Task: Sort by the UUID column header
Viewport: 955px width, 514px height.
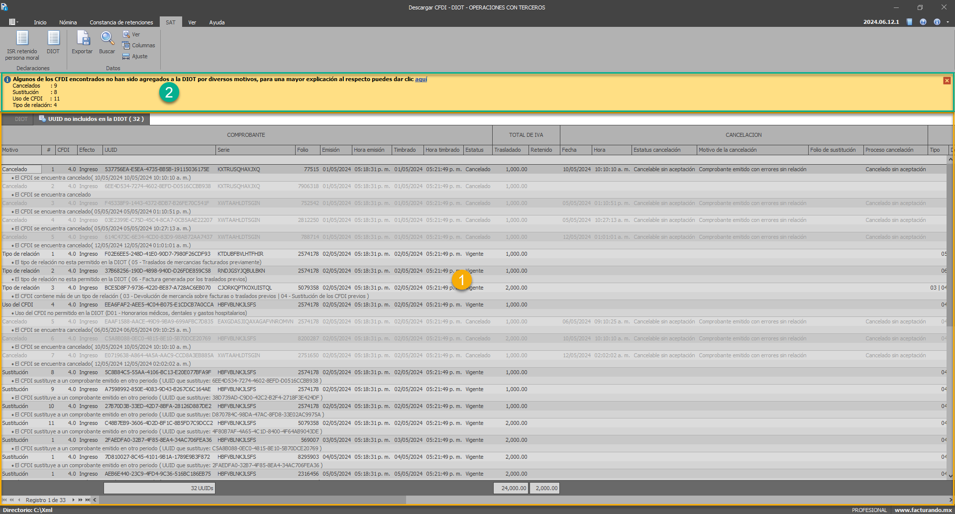Action: click(159, 150)
